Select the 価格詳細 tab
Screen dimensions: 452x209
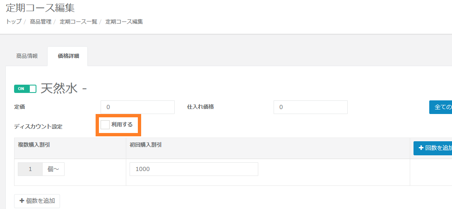(68, 56)
